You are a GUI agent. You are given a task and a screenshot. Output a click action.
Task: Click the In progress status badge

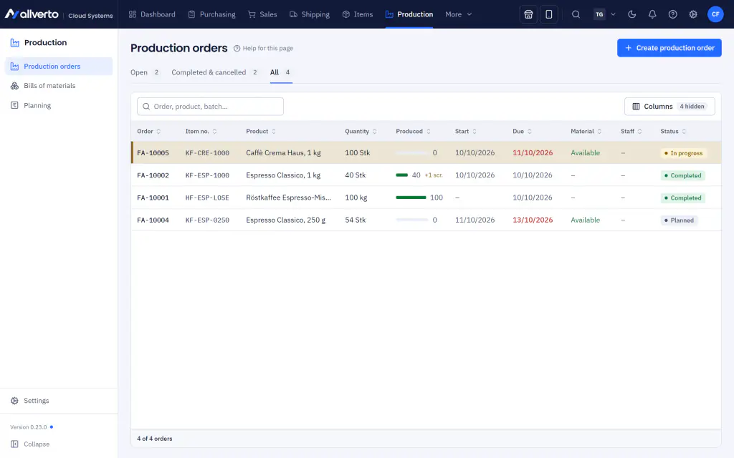[683, 153]
